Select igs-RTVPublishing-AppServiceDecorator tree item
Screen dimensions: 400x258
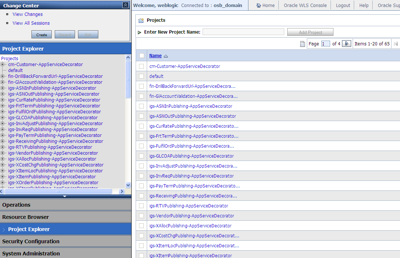point(50,147)
